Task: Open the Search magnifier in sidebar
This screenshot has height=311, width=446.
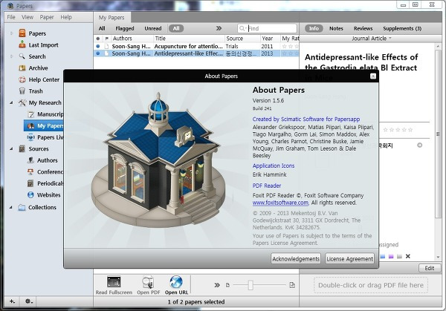Action: 22,56
